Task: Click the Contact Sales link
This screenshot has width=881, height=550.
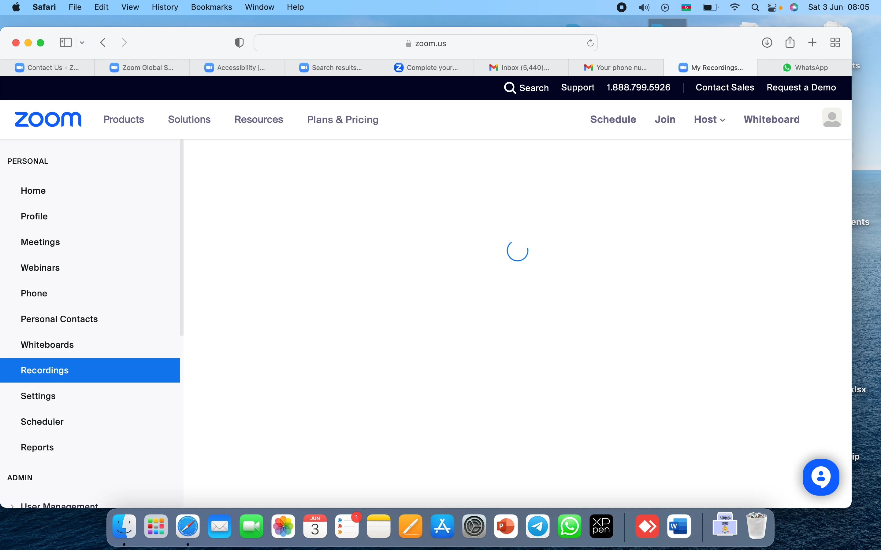Action: click(x=724, y=87)
